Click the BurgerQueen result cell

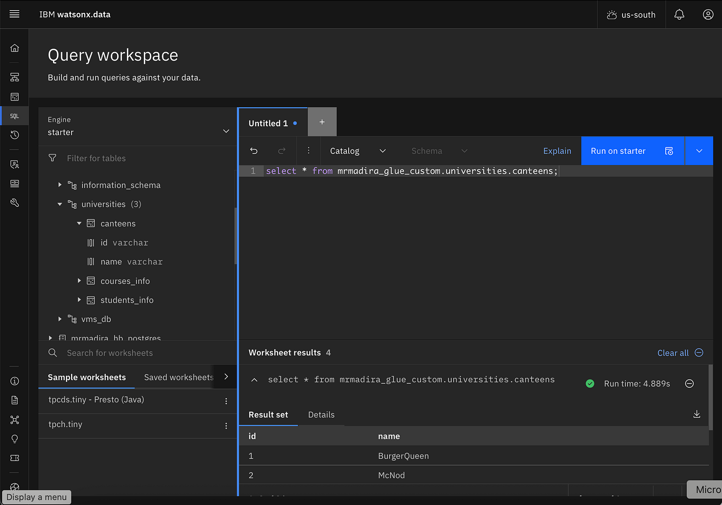(403, 456)
